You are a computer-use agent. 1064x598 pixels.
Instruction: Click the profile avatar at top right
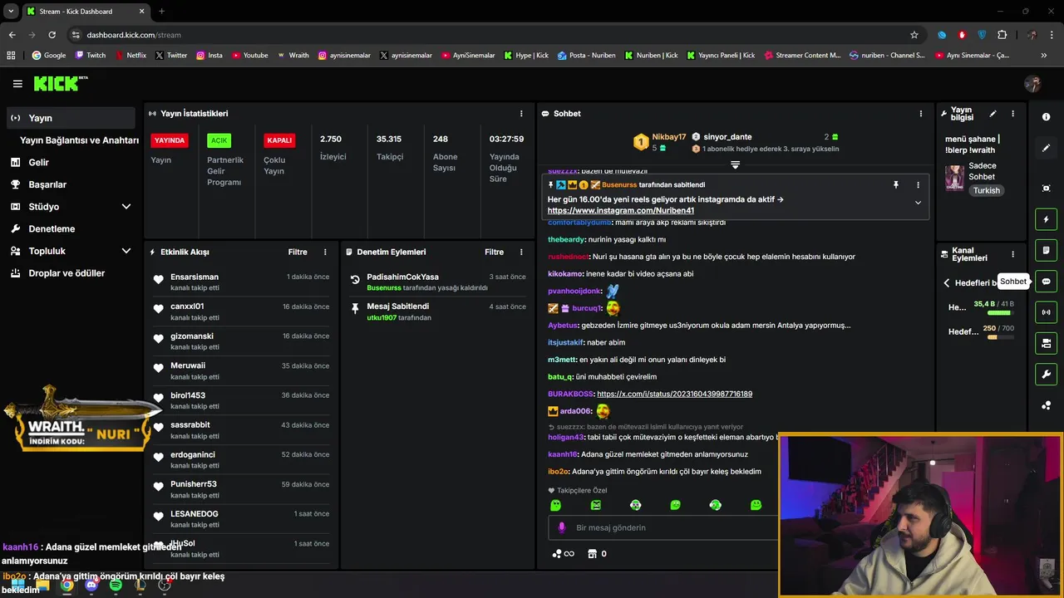[x=1032, y=84]
